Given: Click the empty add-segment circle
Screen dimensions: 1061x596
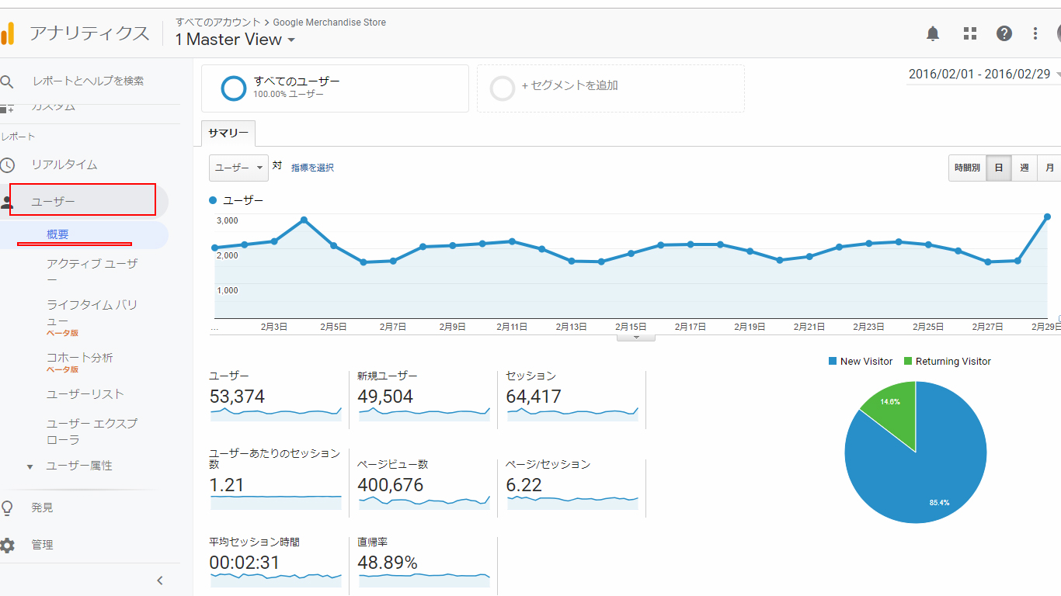Looking at the screenshot, I should pos(503,88).
